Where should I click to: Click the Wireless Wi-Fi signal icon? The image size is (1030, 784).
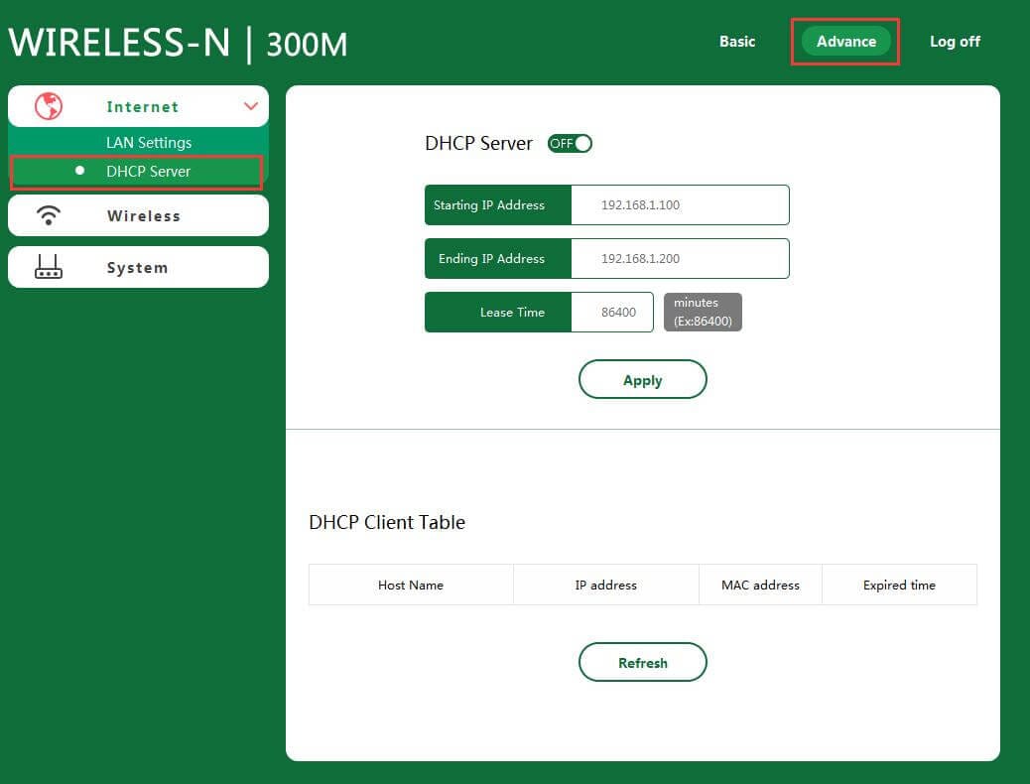48,215
